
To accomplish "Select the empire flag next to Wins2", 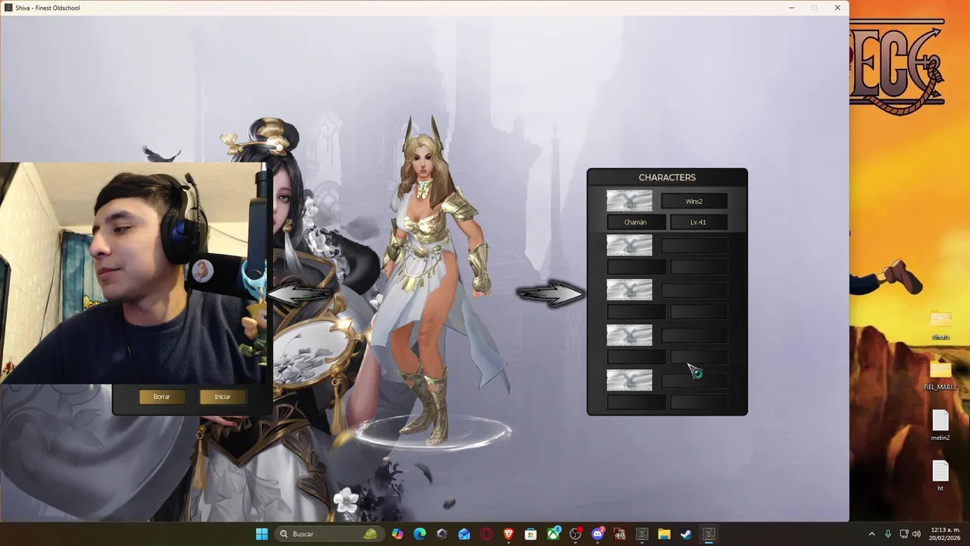I will [629, 201].
